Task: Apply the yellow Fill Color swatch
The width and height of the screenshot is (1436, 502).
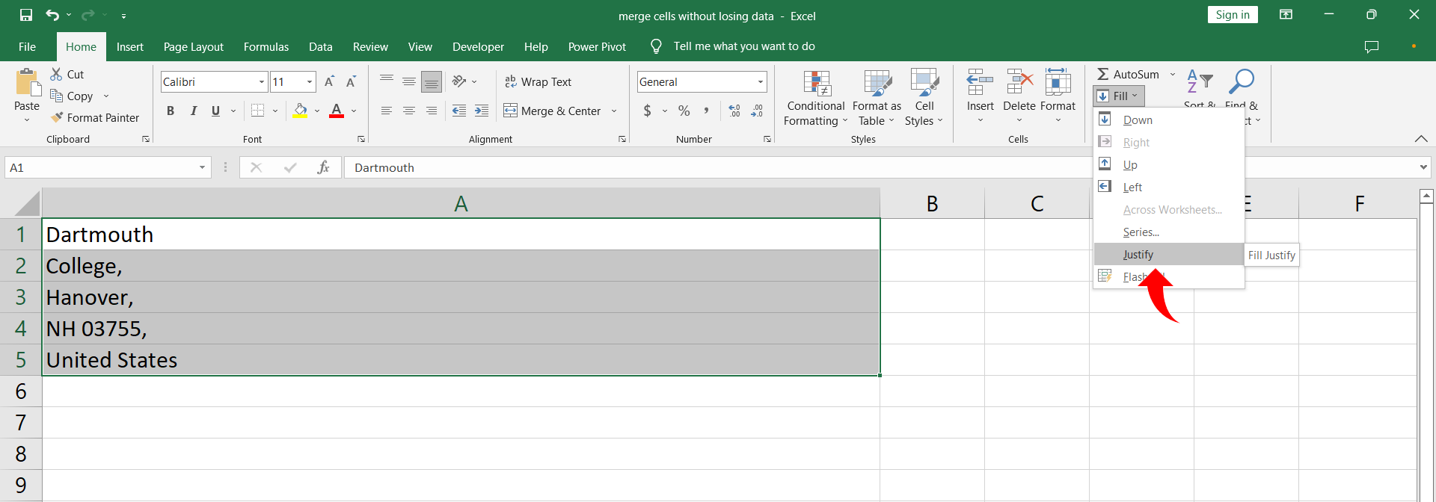Action: point(301,111)
